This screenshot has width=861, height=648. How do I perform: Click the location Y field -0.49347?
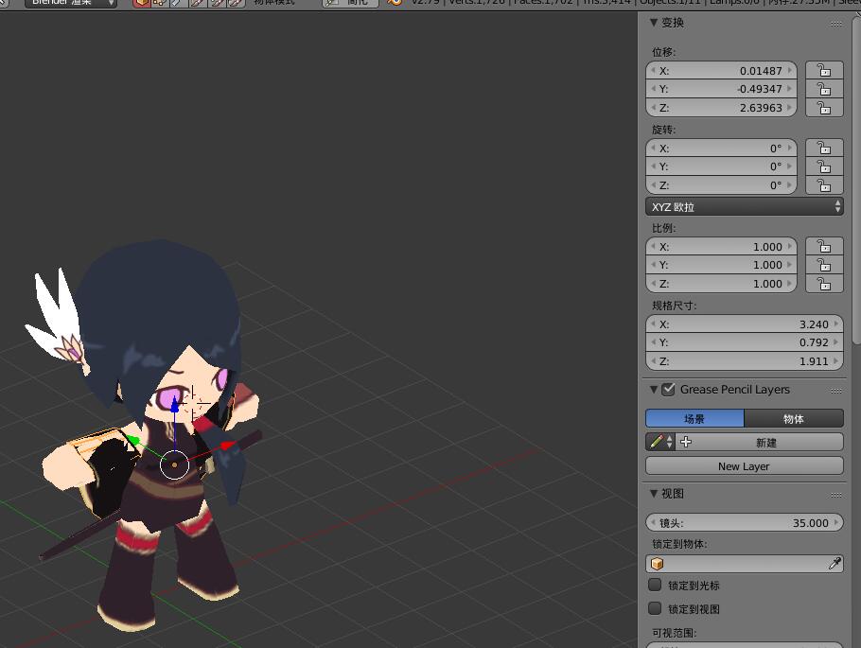pyautogui.click(x=721, y=89)
